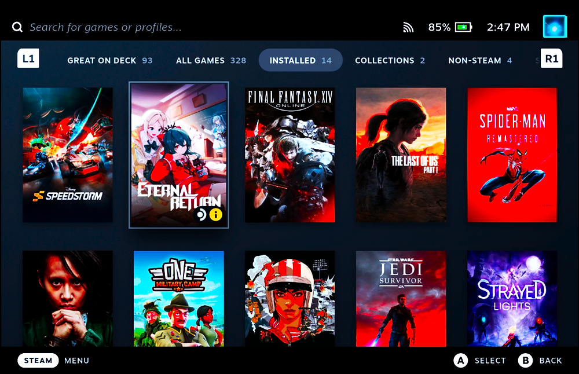Image resolution: width=579 pixels, height=374 pixels.
Task: Click the B Back button glyph
Action: (526, 360)
